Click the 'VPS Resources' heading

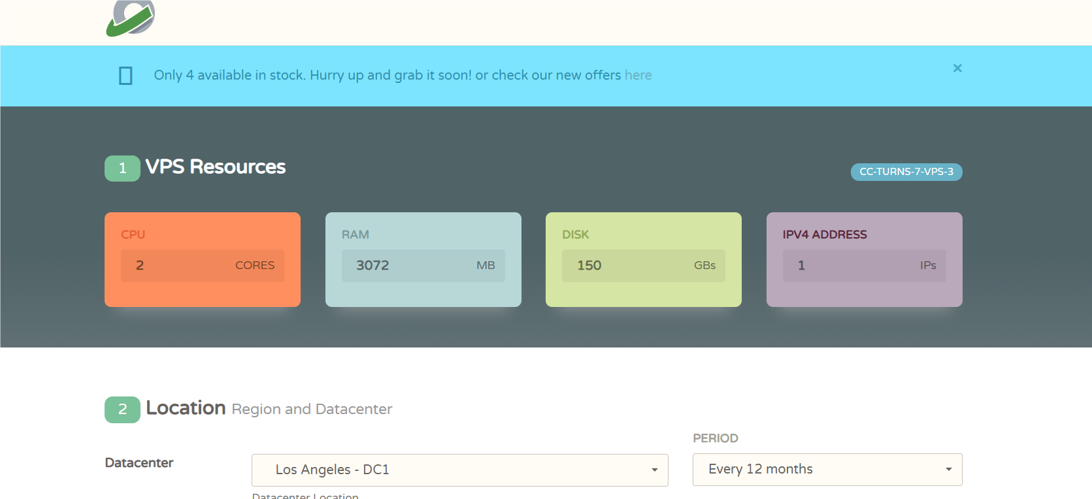(216, 167)
